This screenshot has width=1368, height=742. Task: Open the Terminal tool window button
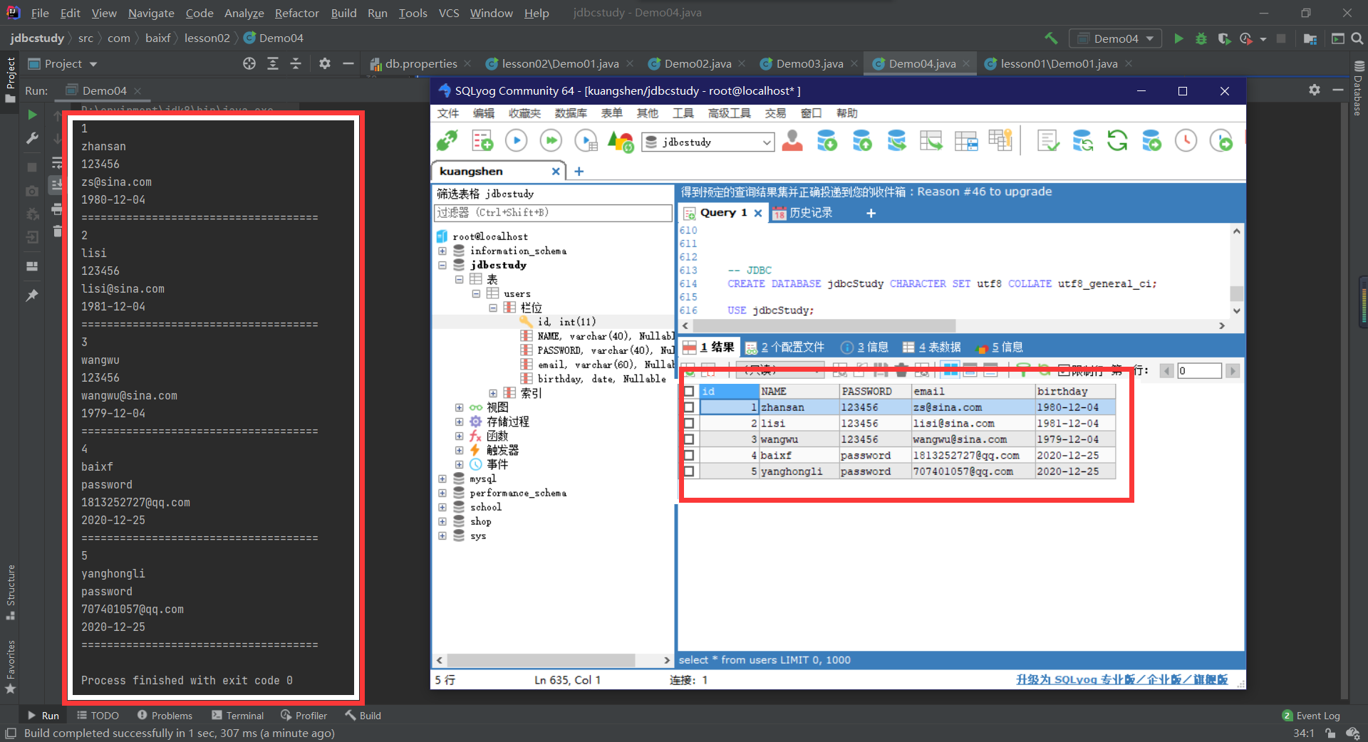(x=238, y=715)
